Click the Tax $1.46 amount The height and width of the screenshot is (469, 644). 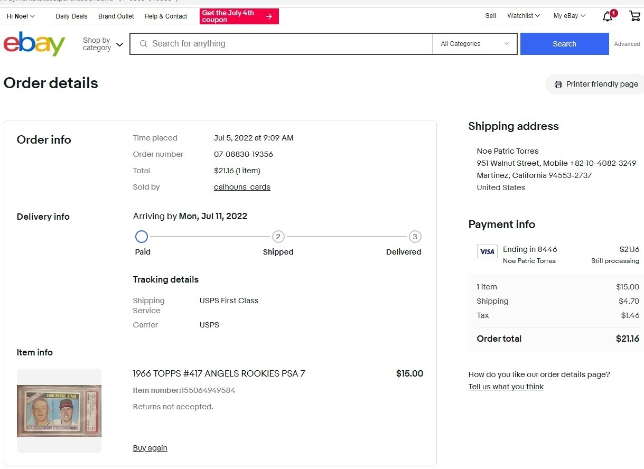pyautogui.click(x=630, y=315)
